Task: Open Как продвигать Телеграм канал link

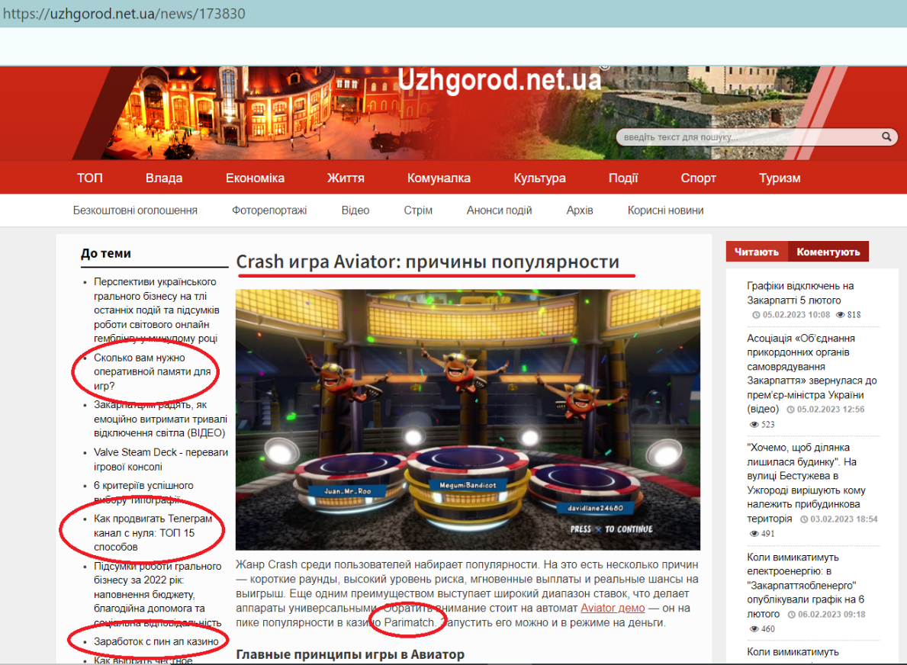Action: click(x=153, y=532)
